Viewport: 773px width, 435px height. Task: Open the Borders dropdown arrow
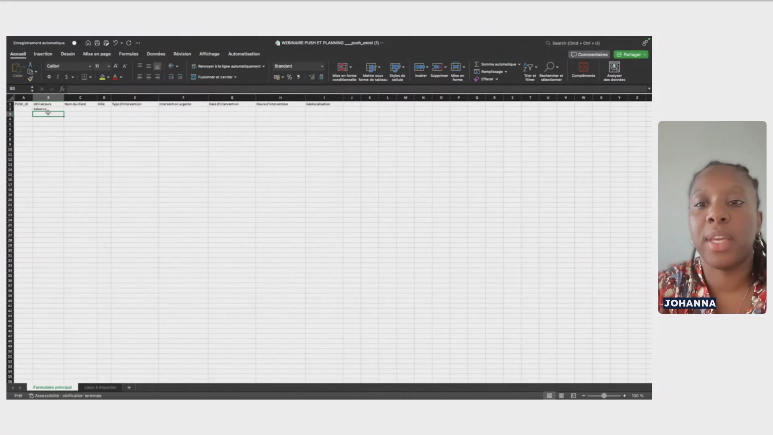[x=90, y=77]
